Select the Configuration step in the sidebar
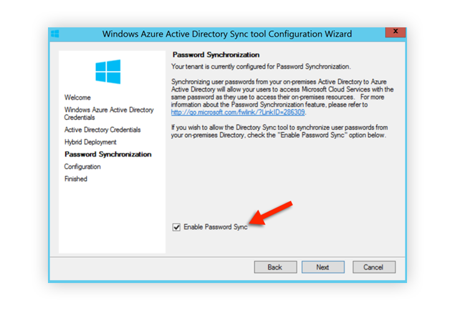This screenshot has width=455, height=311. tap(82, 167)
